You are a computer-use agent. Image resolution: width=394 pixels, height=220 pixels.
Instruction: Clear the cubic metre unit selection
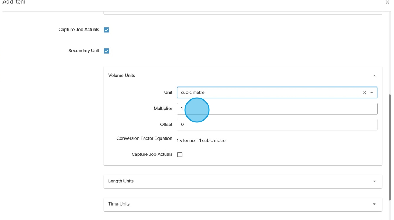point(364,93)
